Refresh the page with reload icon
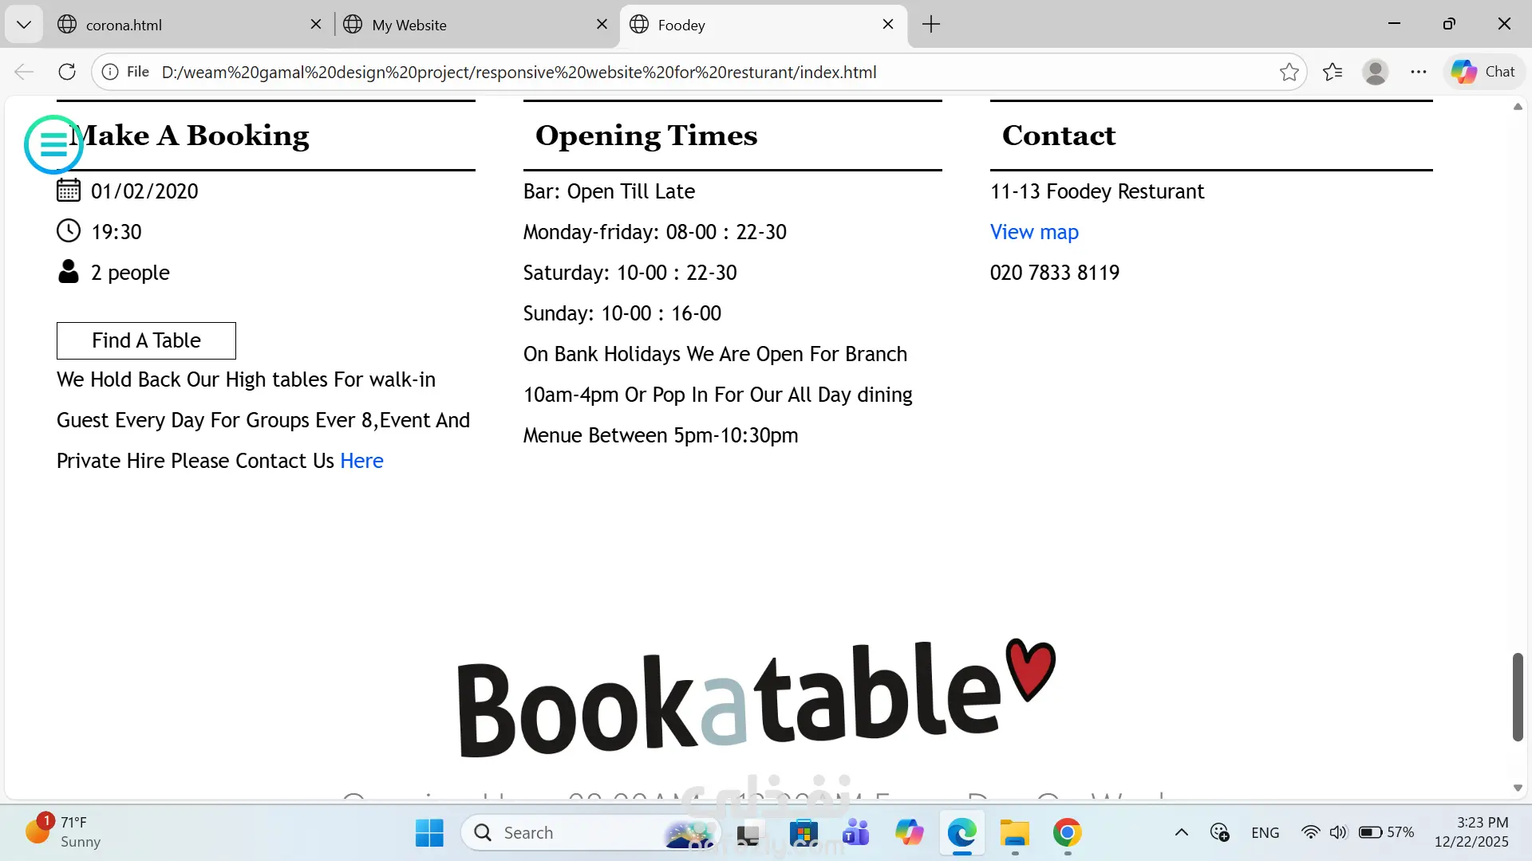Image resolution: width=1532 pixels, height=861 pixels. 67,72
